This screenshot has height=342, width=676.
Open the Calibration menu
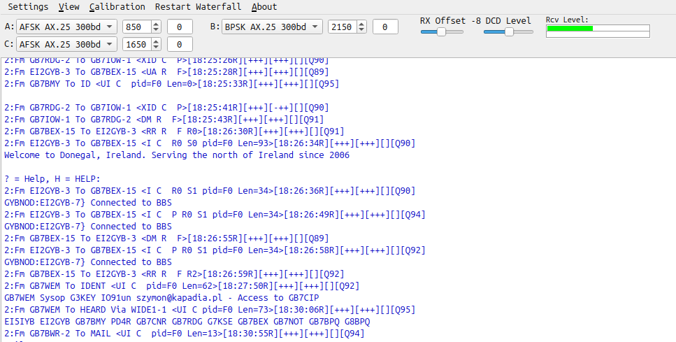pyautogui.click(x=117, y=7)
